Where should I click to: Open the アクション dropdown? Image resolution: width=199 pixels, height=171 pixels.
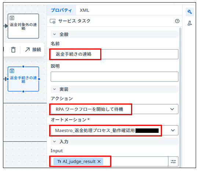[115, 109]
